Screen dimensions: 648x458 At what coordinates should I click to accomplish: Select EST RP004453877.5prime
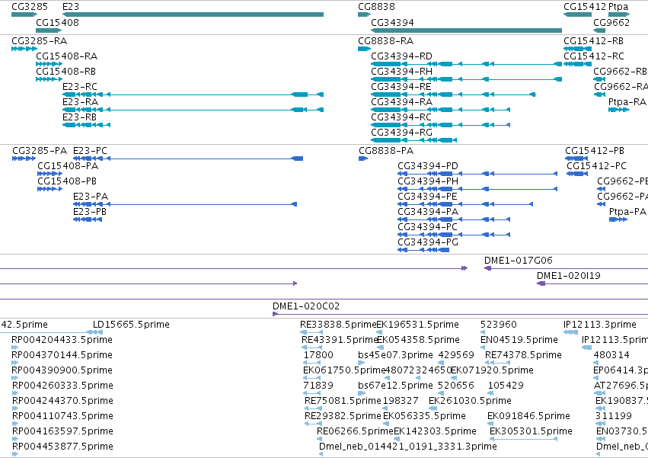(x=62, y=447)
